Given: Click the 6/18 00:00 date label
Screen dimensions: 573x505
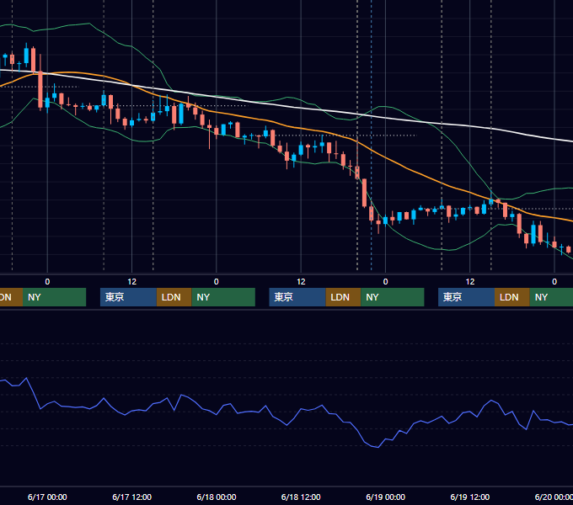Looking at the screenshot, I should point(217,497).
